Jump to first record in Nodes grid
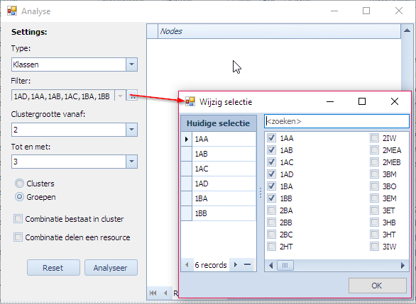The width and height of the screenshot is (416, 304). coord(153,293)
